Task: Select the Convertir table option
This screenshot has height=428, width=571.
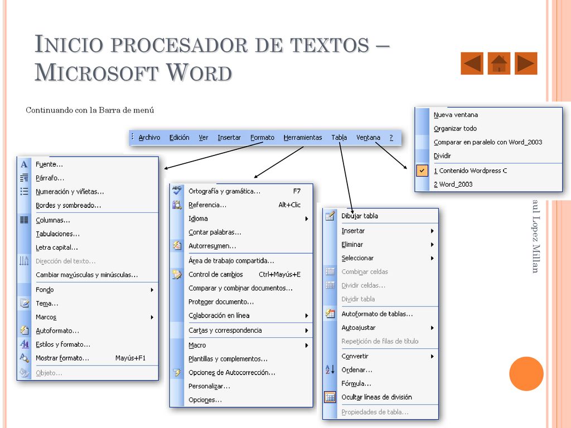Action: point(355,356)
